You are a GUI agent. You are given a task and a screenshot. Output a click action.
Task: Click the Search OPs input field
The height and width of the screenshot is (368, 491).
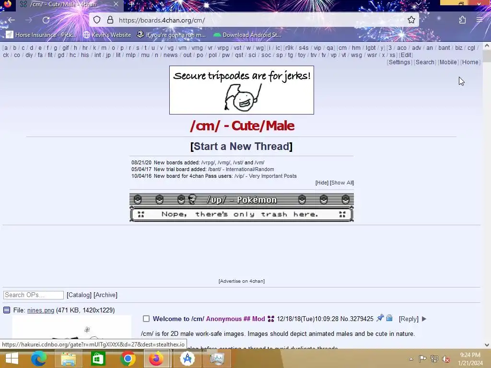[x=34, y=295]
